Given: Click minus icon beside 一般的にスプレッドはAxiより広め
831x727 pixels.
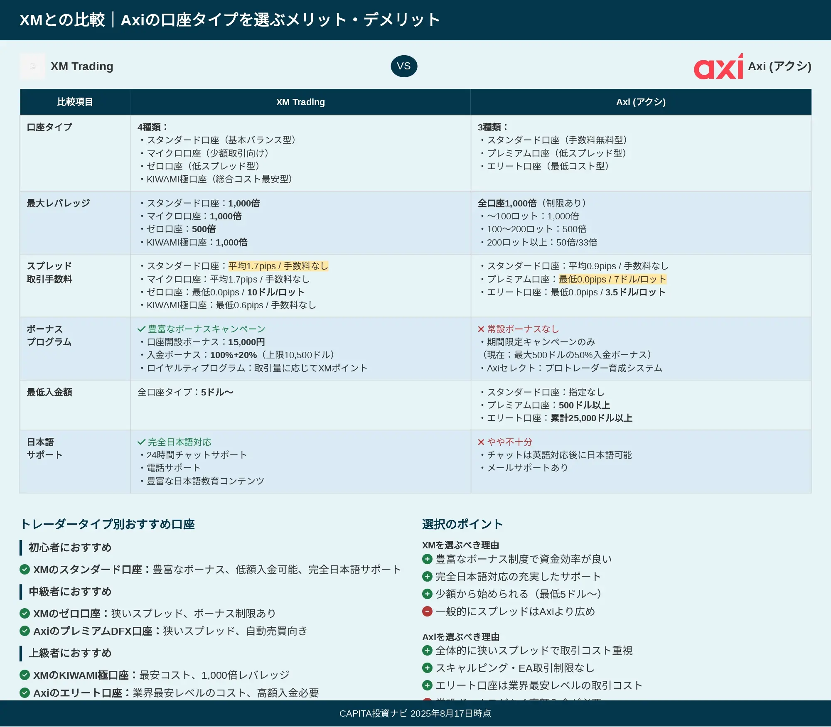Looking at the screenshot, I should (x=427, y=611).
